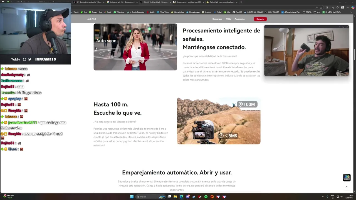
Task: Click the Lark 150 page title link
Action: coord(91,19)
